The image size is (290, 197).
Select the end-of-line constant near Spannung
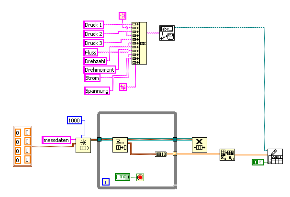pos(123,87)
